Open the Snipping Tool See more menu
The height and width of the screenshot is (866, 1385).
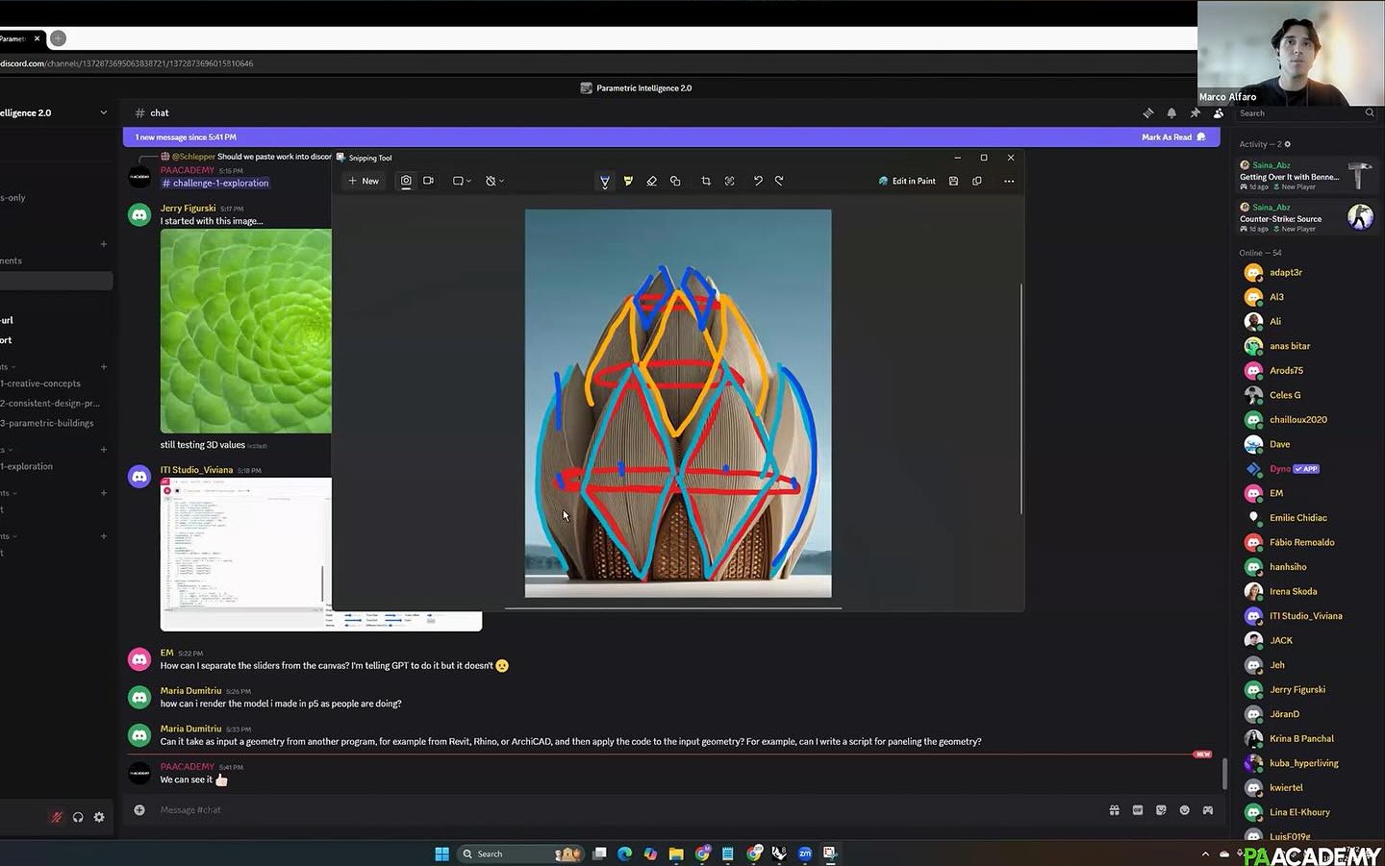pos(1009,181)
